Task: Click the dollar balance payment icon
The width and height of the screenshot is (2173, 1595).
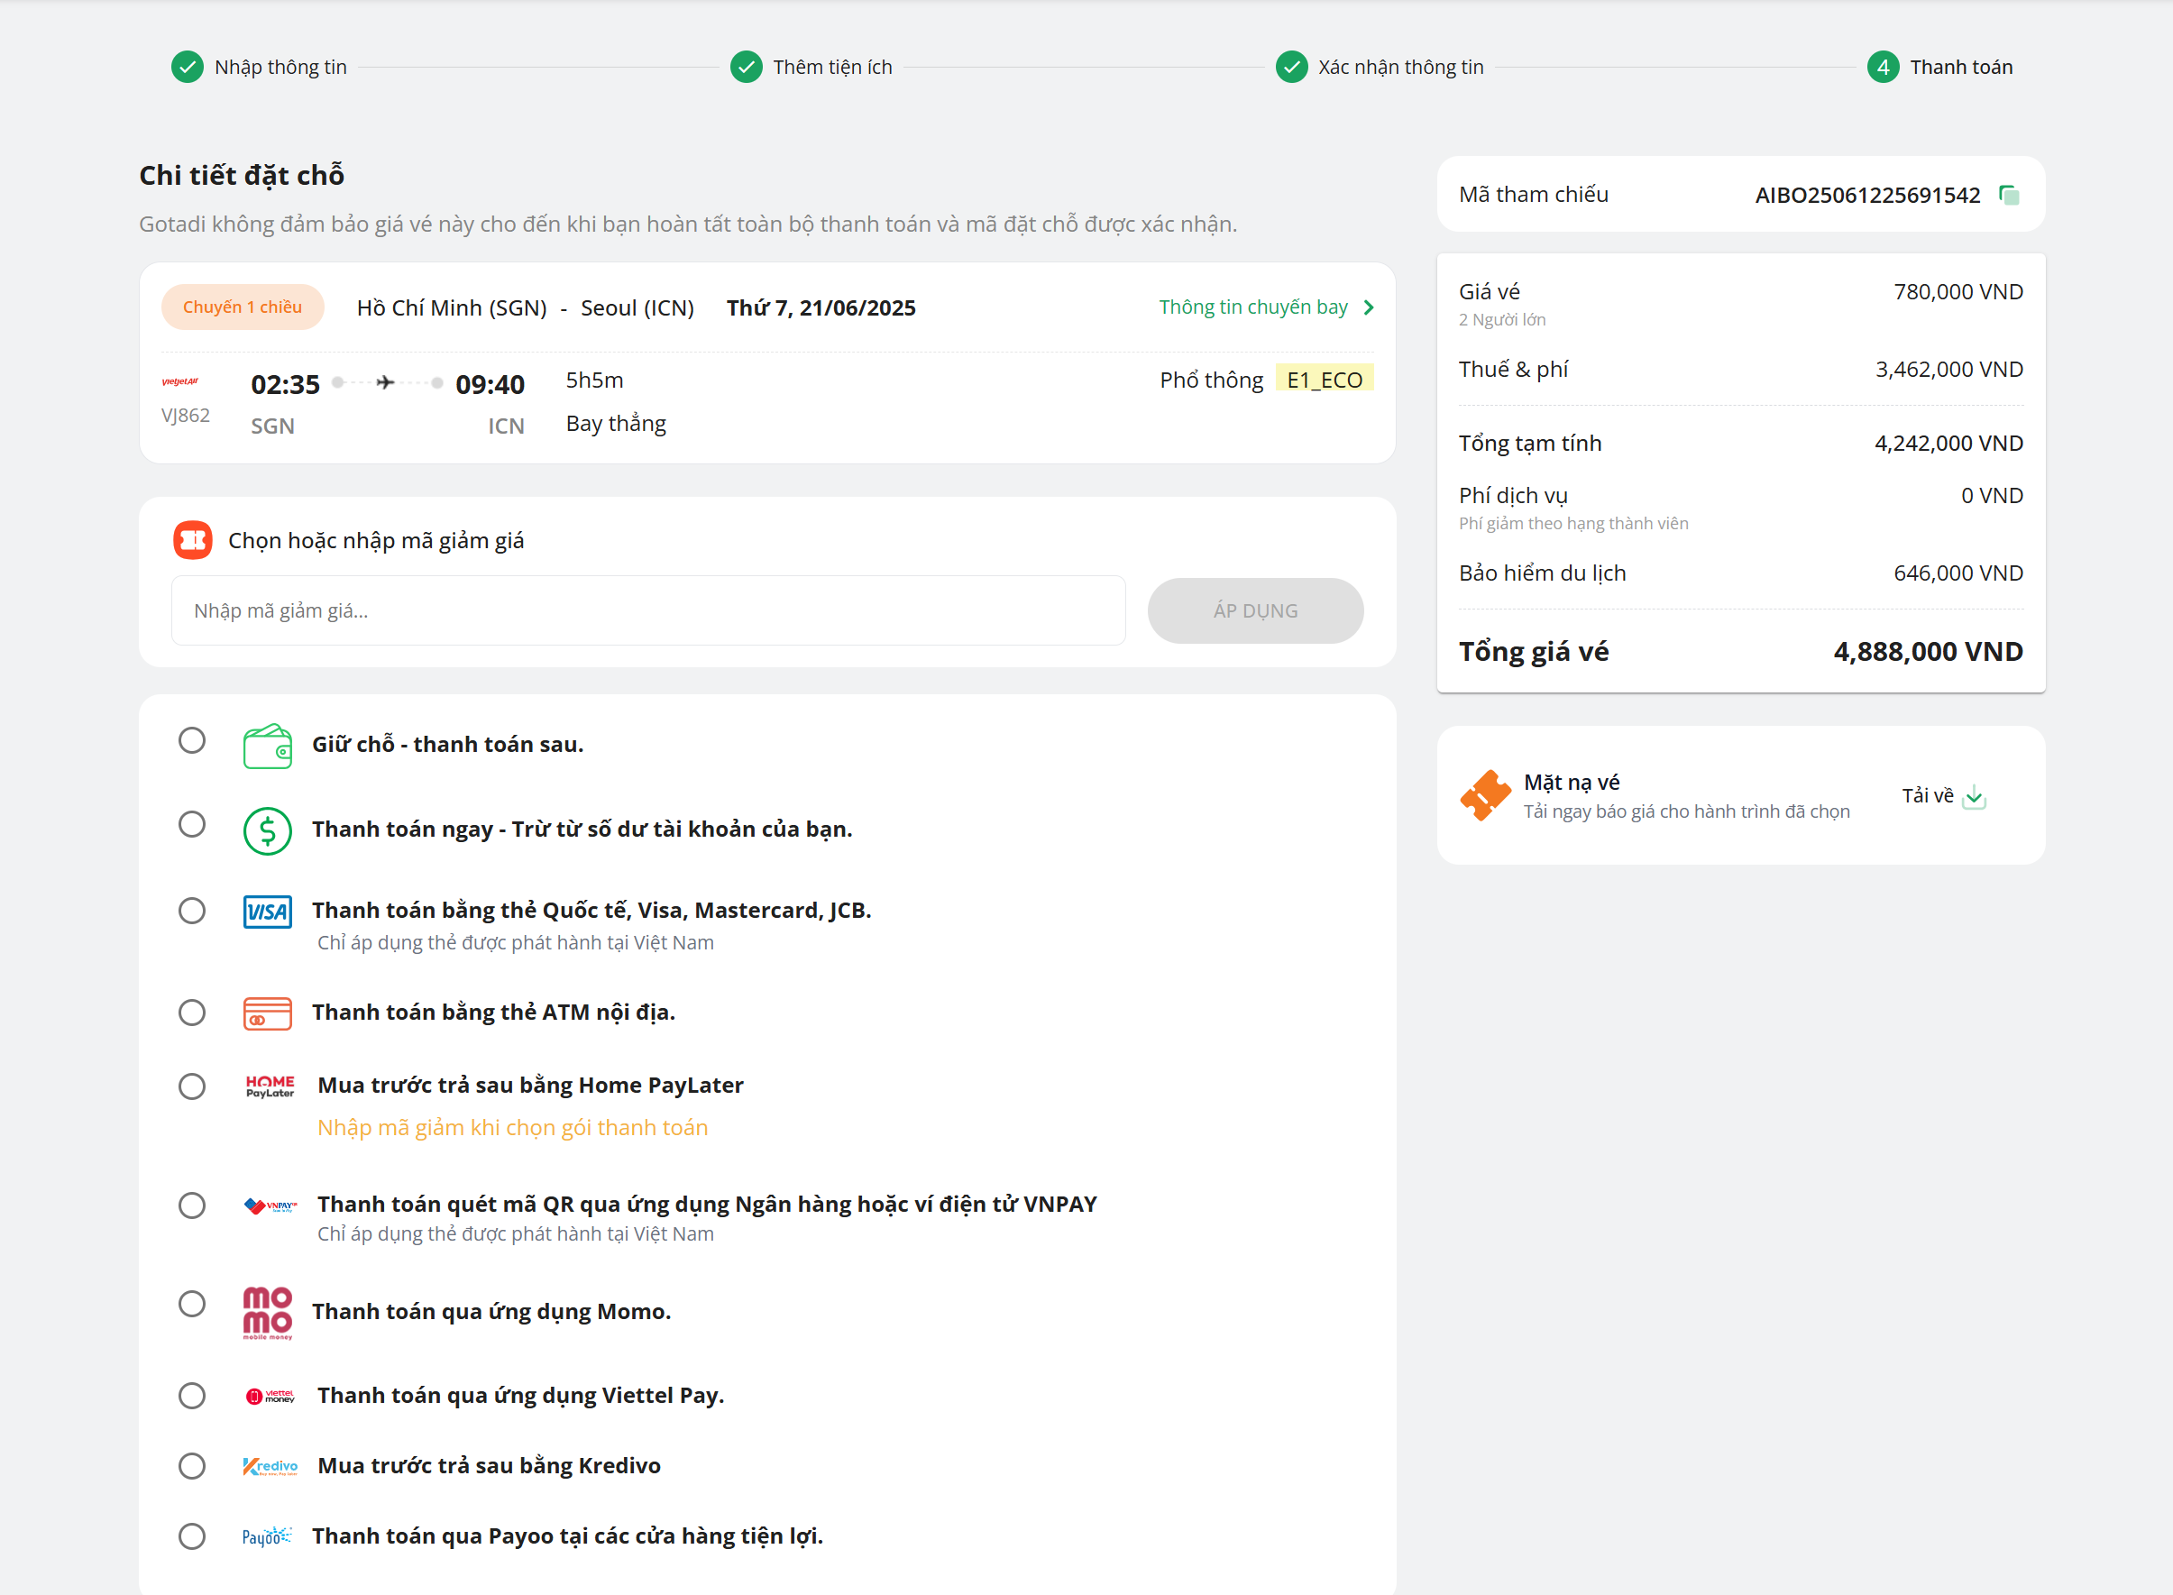Action: click(x=268, y=830)
